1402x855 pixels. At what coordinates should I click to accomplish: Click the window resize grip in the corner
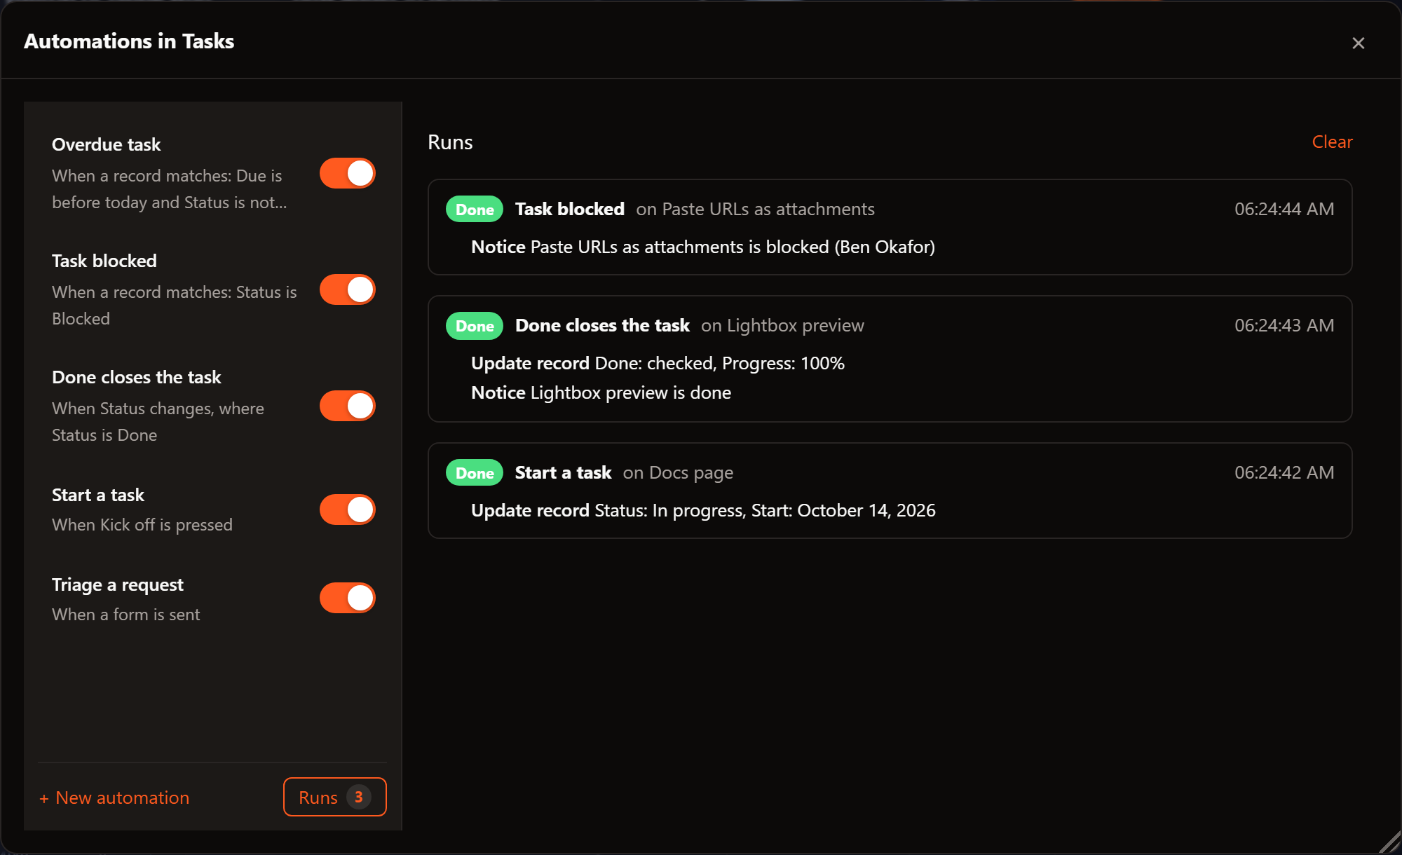coord(1389,842)
